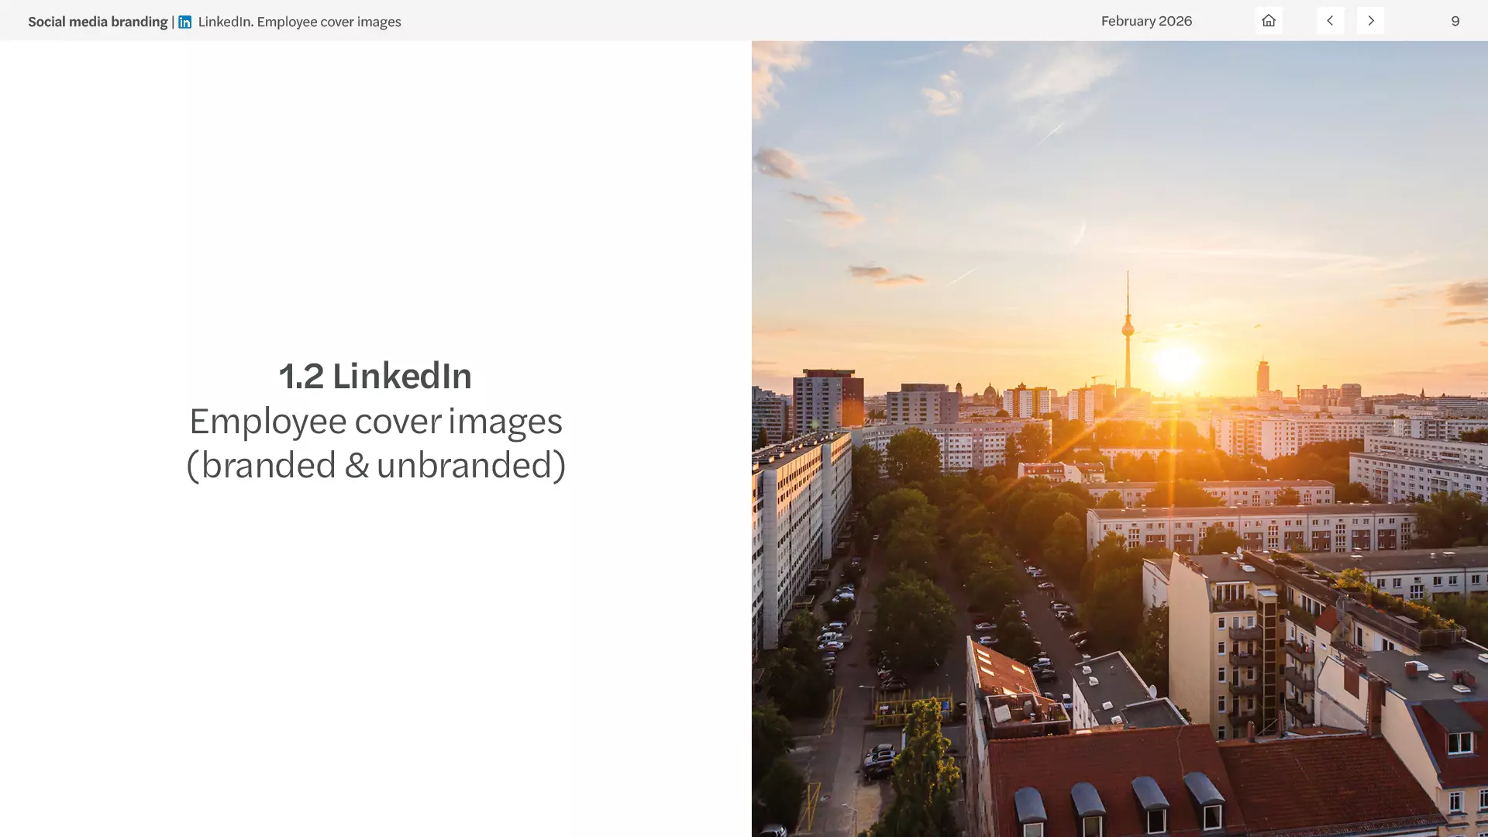Screen dimensions: 1488x837
Task: Click the February 2026 date label
Action: pyautogui.click(x=1146, y=21)
